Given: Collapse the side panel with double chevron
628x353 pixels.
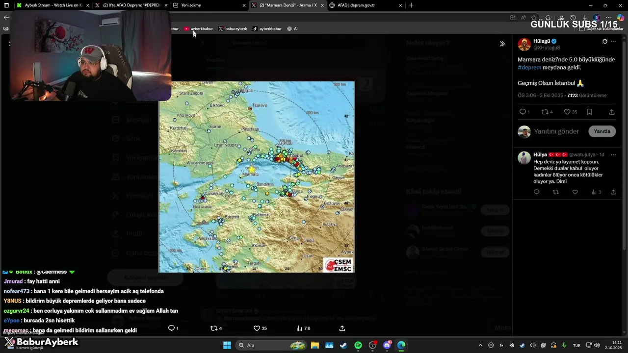Looking at the screenshot, I should point(502,44).
